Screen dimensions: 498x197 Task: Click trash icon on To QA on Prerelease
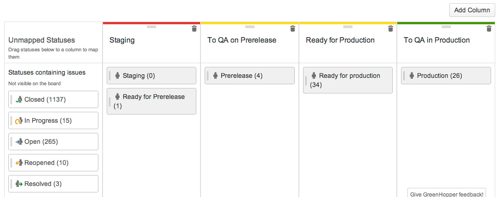tap(292, 29)
